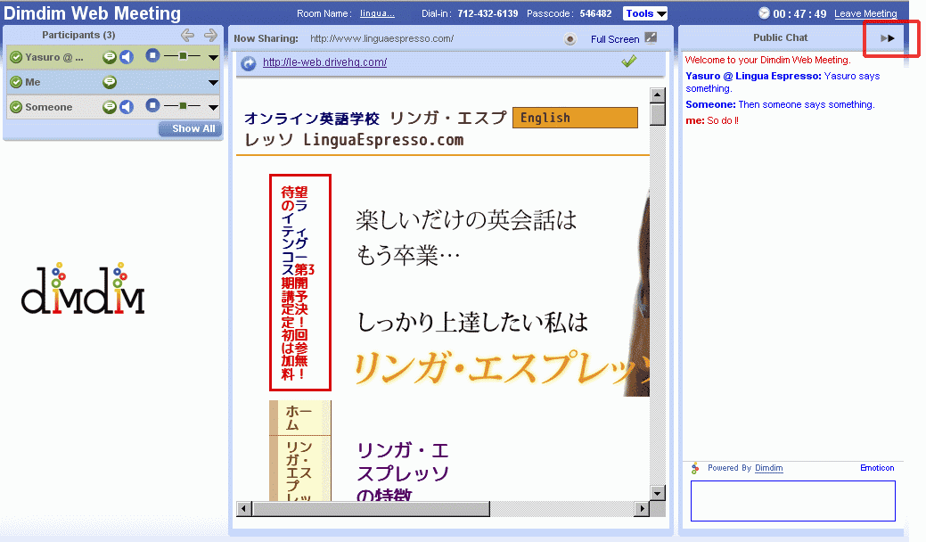926x542 pixels.
Task: Click the small Dimdim logo by Powered By
Action: (696, 468)
